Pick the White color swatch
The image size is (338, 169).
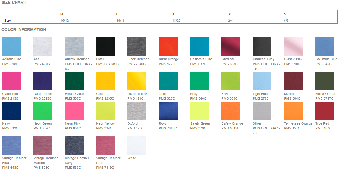[137, 145]
